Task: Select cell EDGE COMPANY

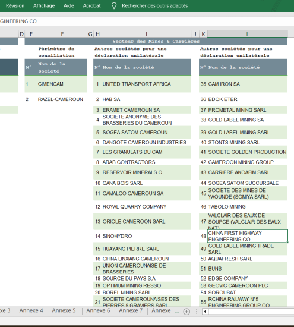Action: pyautogui.click(x=248, y=279)
